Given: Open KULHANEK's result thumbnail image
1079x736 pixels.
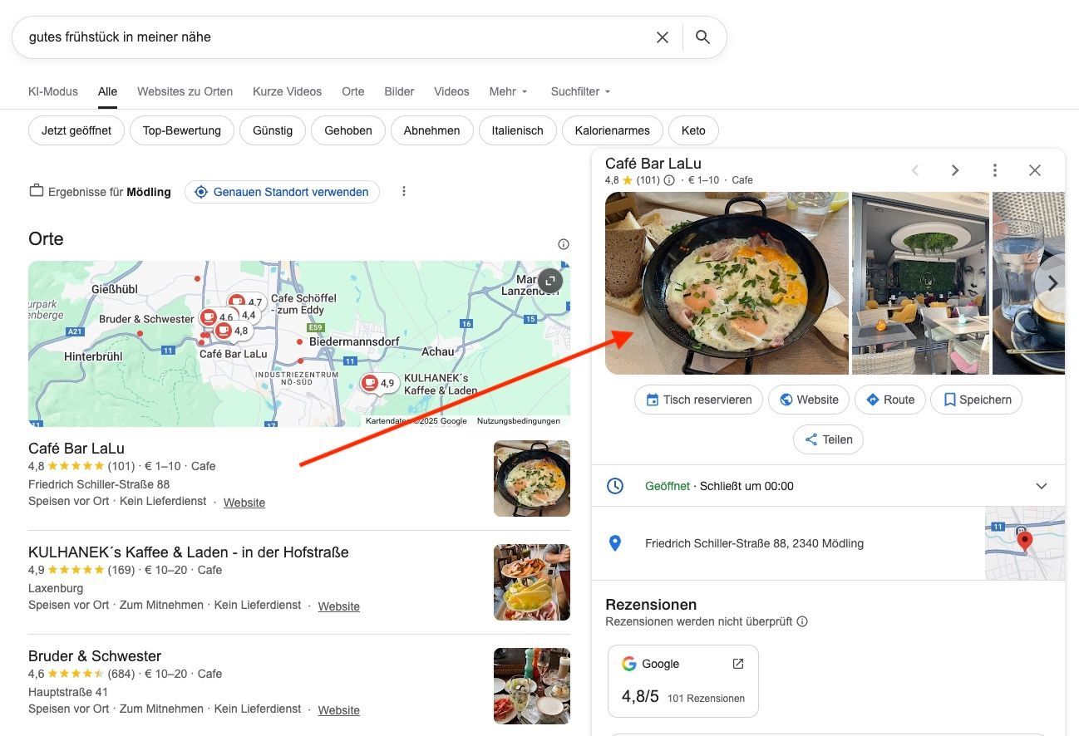Looking at the screenshot, I should [x=532, y=582].
